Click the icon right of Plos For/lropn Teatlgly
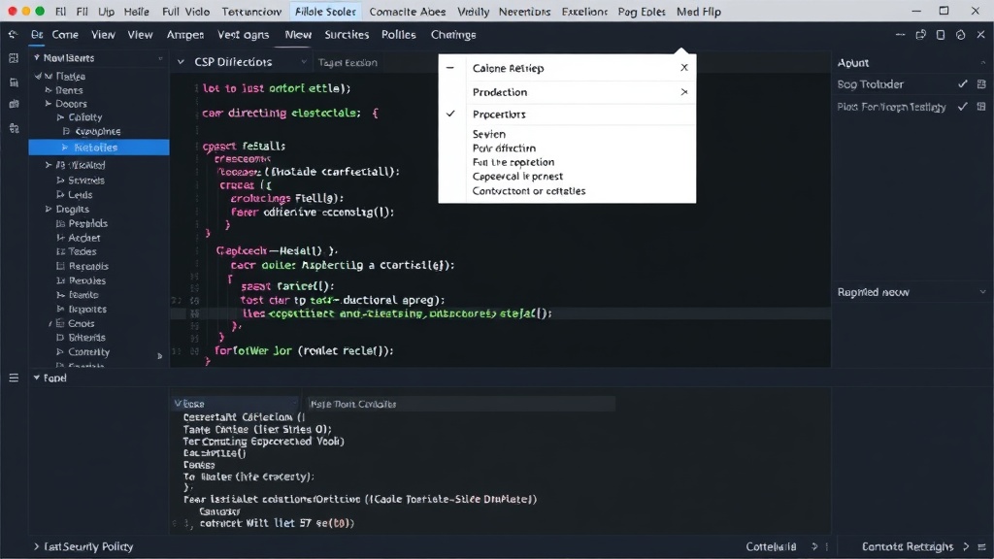Viewport: 994px width, 559px height. coord(981,107)
